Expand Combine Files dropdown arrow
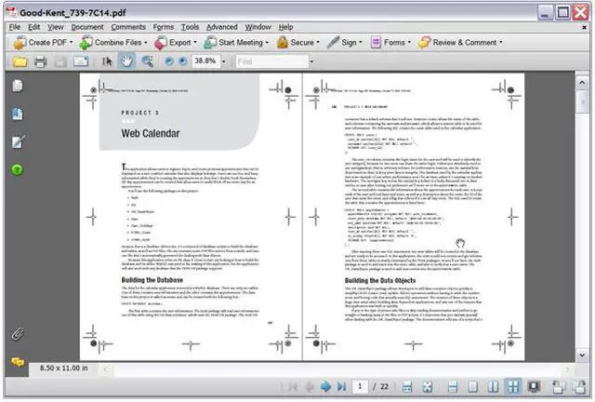The width and height of the screenshot is (595, 402). [146, 42]
